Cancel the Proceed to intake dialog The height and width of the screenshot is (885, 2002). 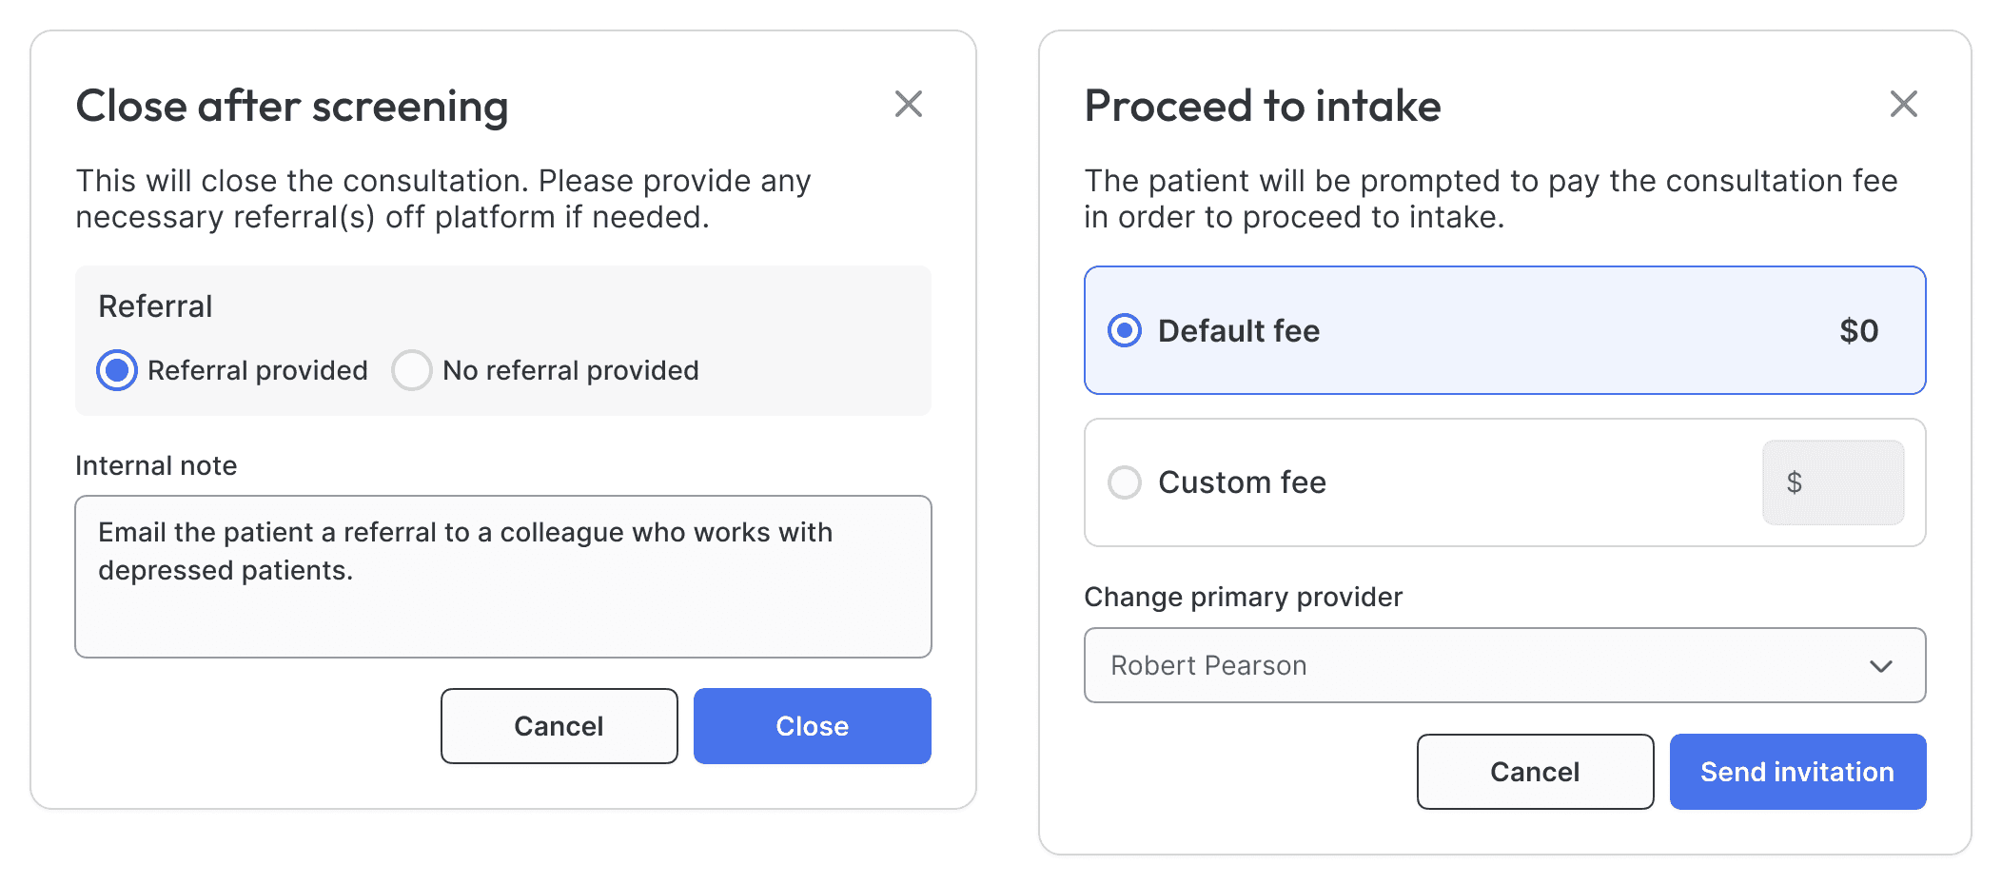point(1534,772)
